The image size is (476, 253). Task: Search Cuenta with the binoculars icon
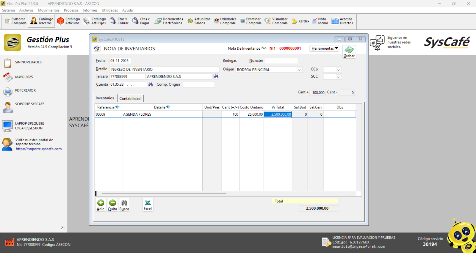click(151, 84)
